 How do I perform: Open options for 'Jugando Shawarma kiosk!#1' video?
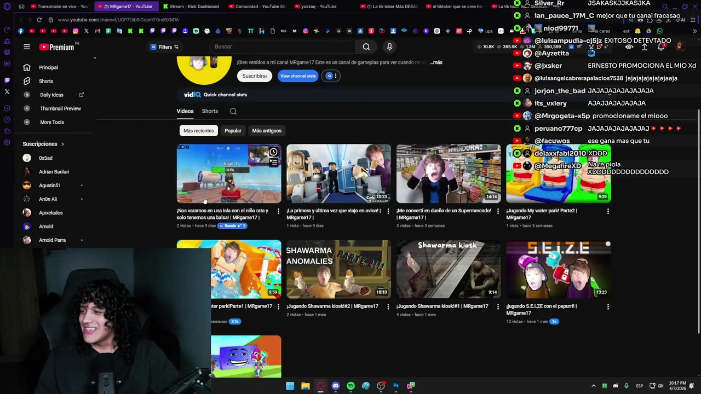point(498,306)
